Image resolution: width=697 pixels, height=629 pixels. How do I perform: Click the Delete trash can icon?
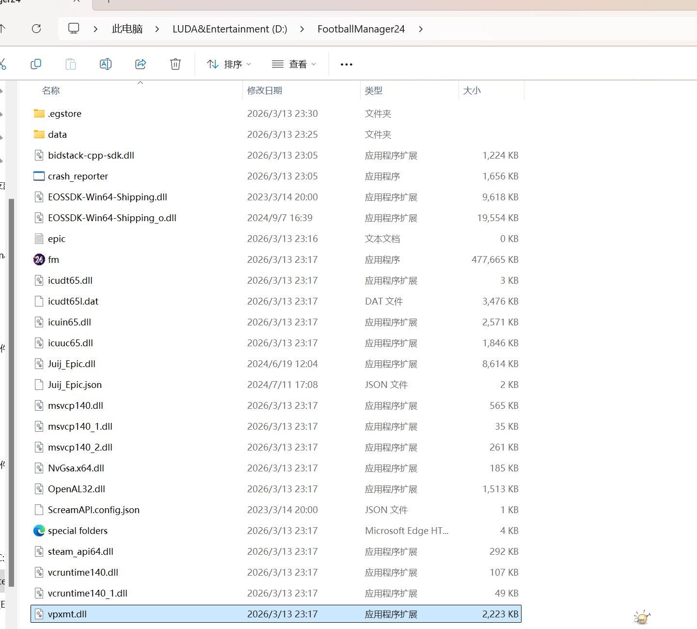(x=175, y=64)
